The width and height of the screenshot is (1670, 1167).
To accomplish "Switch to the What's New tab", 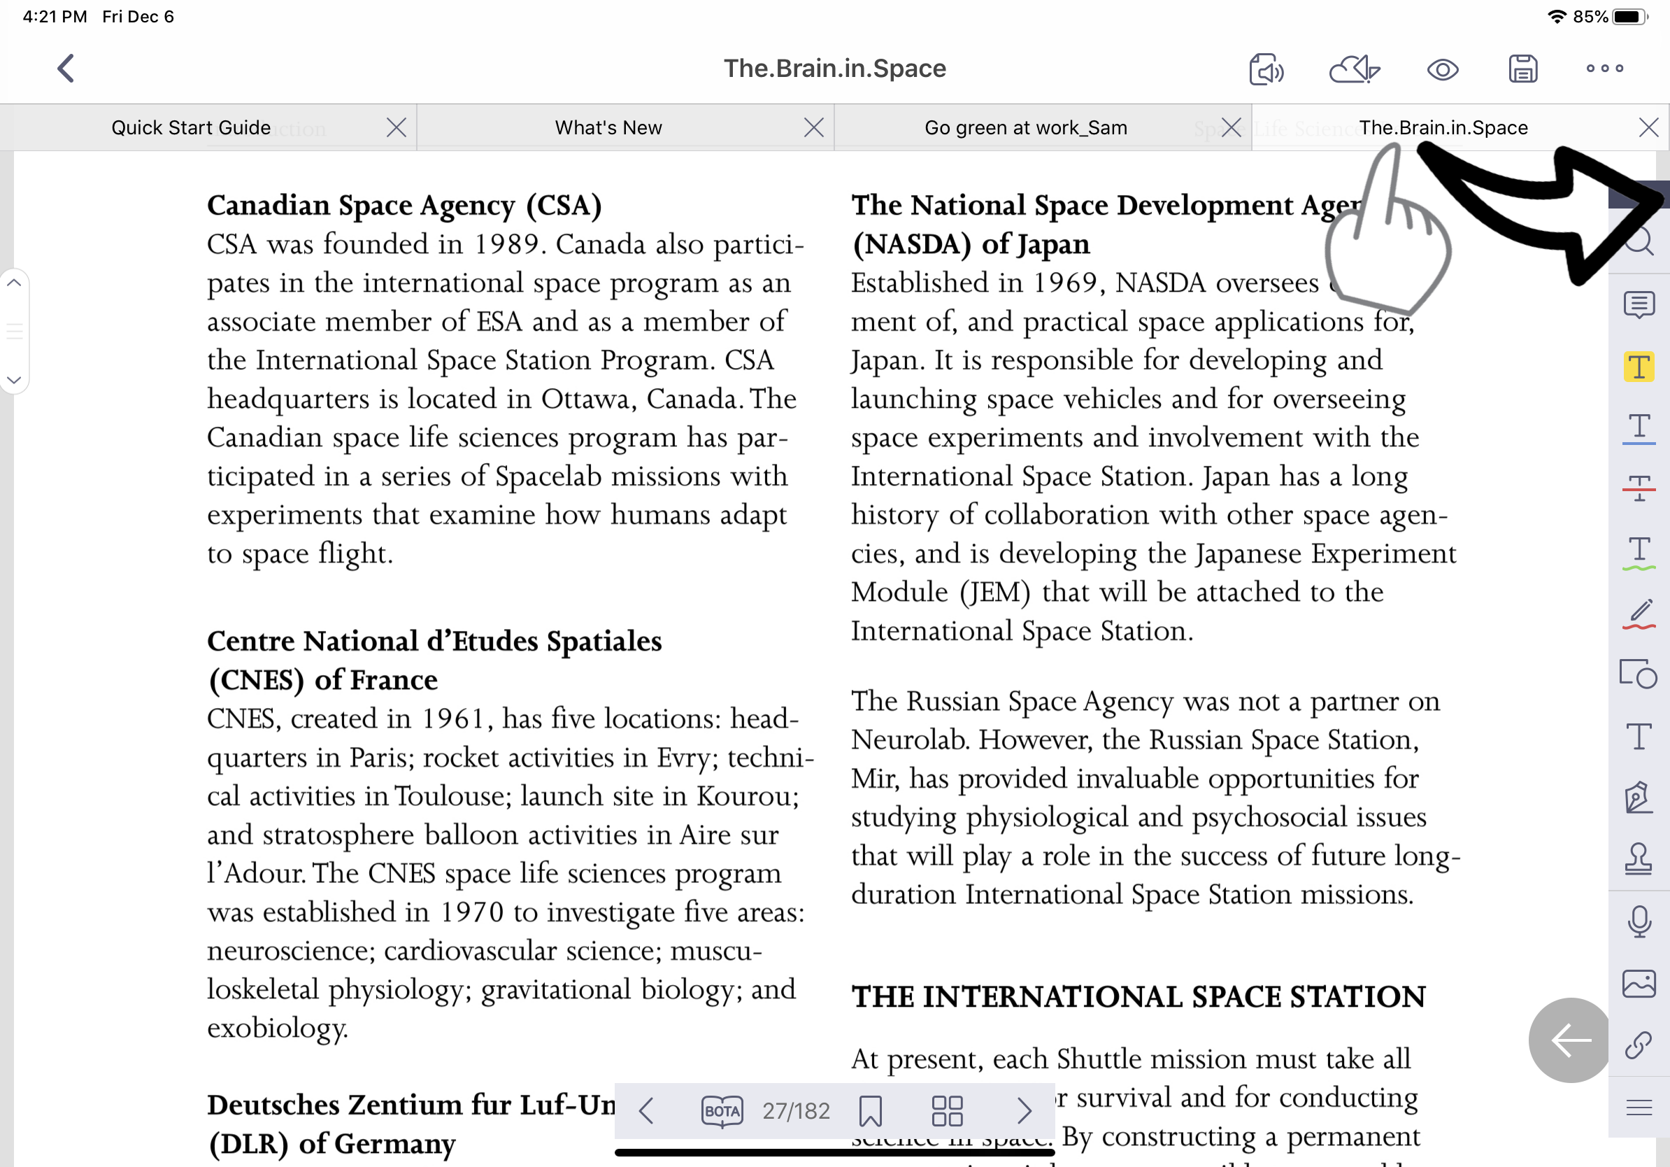I will tap(608, 127).
